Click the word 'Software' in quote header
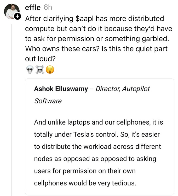The width and height of the screenshot is (178, 196). [x=48, y=101]
